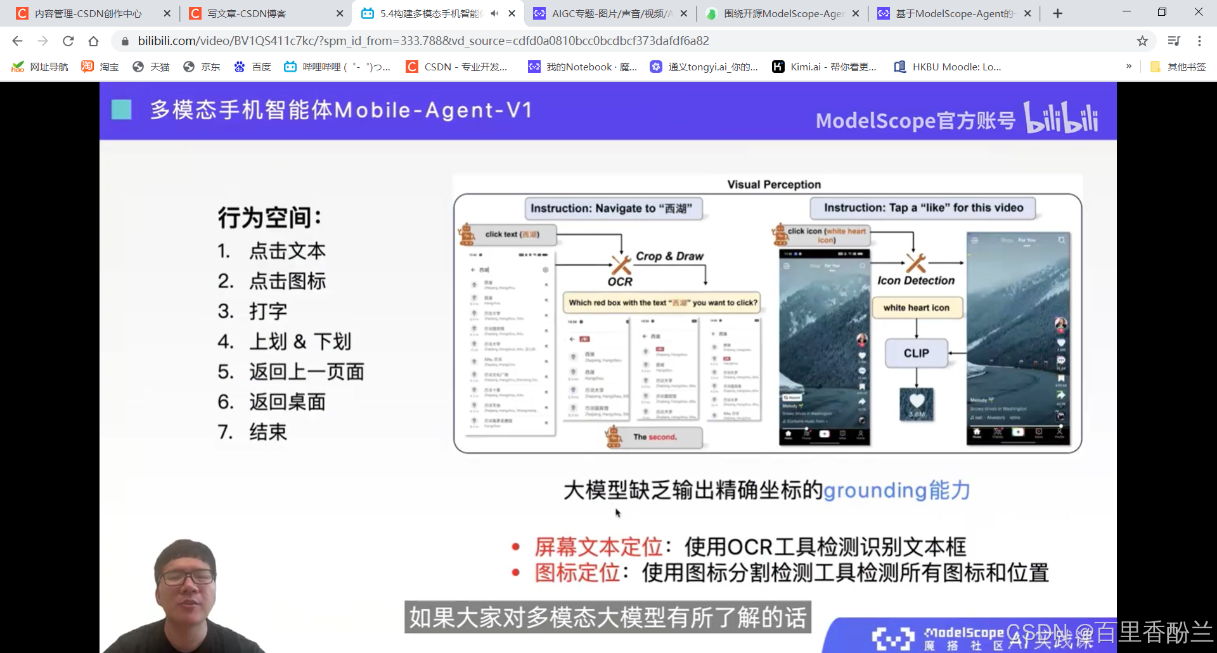Switch to 写文章-CSDN博客 tab

pyautogui.click(x=265, y=13)
